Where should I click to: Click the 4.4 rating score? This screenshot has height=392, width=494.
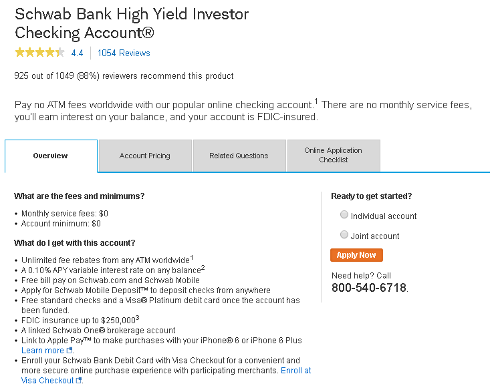[x=77, y=53]
